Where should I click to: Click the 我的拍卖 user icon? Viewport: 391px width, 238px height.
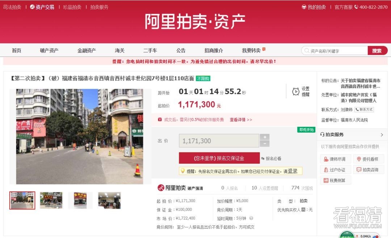pyautogui.click(x=304, y=7)
